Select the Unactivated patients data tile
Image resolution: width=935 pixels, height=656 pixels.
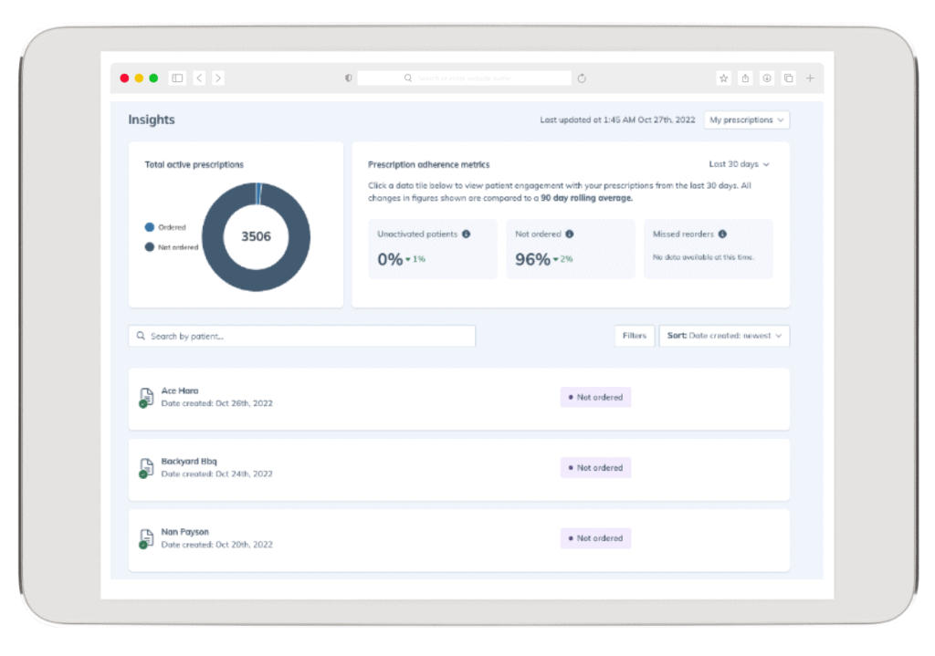pos(432,249)
